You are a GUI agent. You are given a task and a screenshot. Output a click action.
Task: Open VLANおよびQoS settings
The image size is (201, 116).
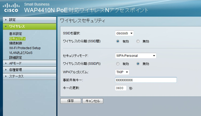point(21,53)
